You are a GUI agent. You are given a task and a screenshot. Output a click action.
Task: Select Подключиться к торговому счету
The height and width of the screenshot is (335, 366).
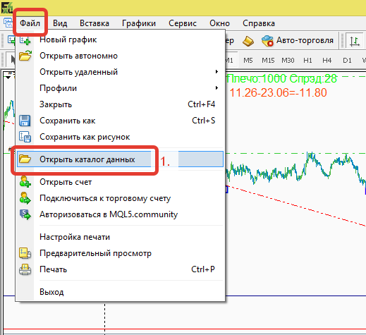[120, 198]
